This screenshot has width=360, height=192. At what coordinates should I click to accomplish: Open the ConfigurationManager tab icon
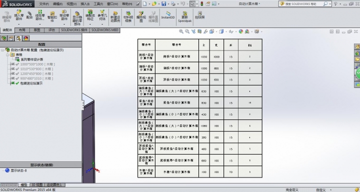point(18,38)
